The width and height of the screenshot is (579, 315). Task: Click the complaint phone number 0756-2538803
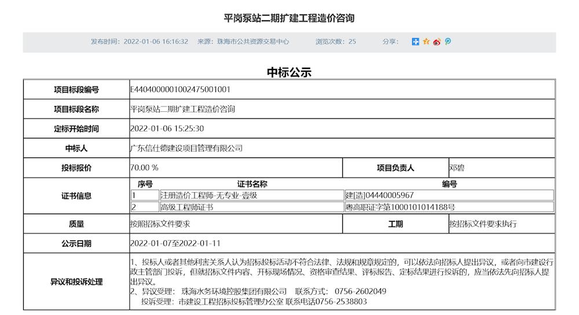(x=342, y=302)
